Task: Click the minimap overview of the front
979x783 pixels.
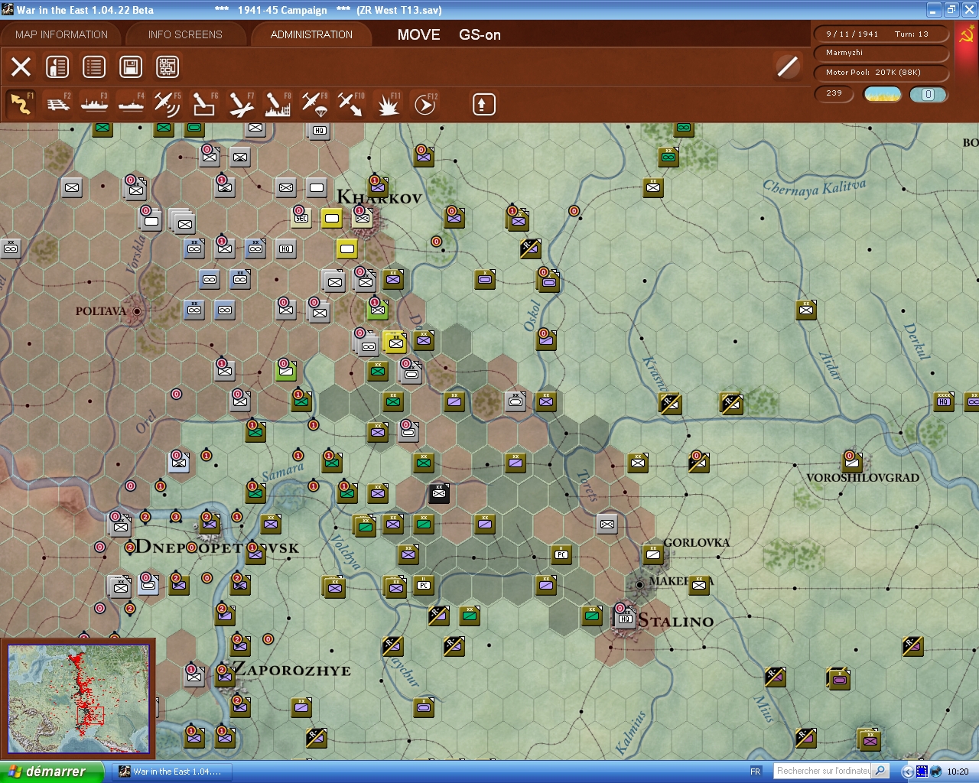Action: point(78,698)
